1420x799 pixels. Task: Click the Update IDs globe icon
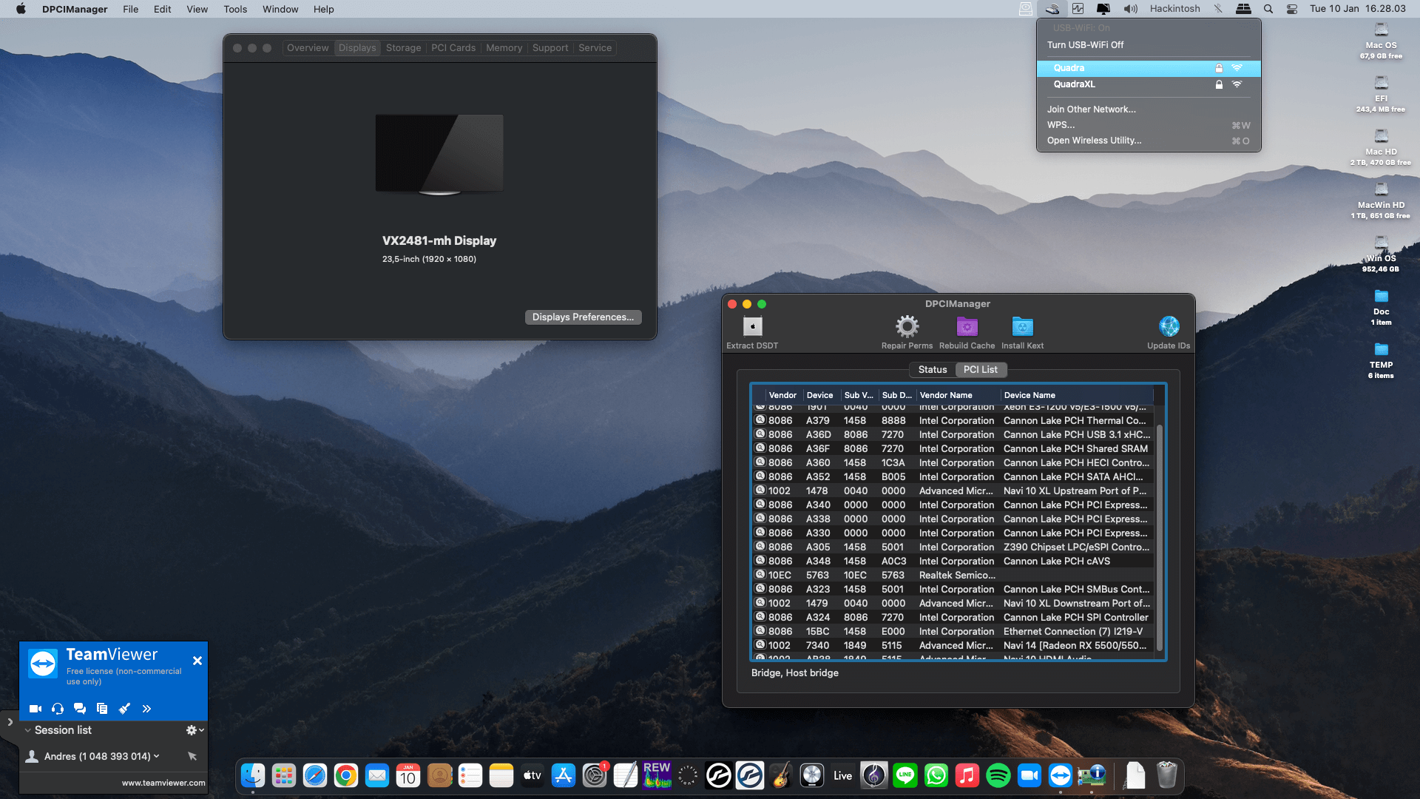click(1169, 326)
